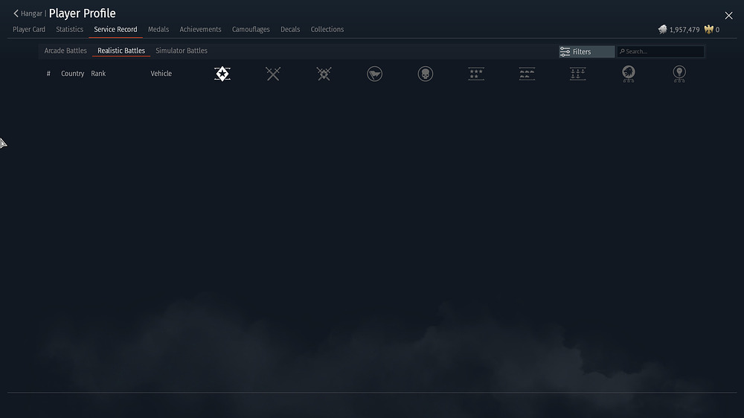Sort by the skull circle column icon
This screenshot has width=744, height=418.
tap(426, 74)
